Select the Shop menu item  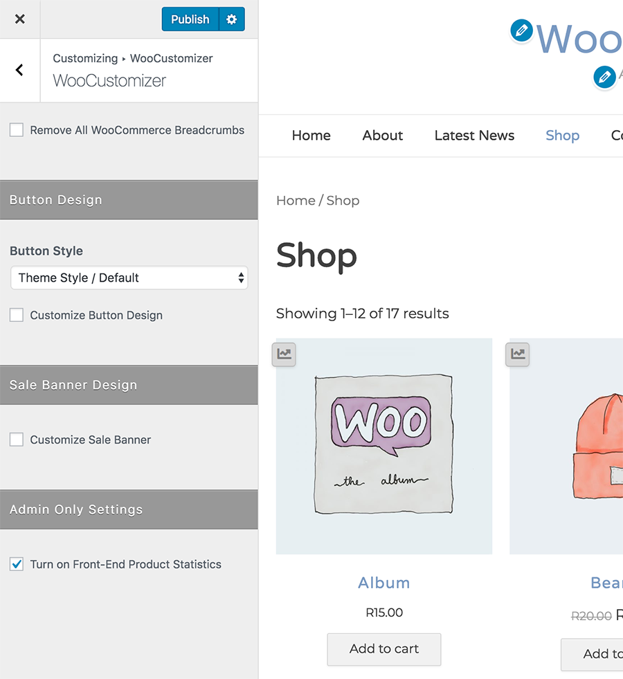coord(562,136)
